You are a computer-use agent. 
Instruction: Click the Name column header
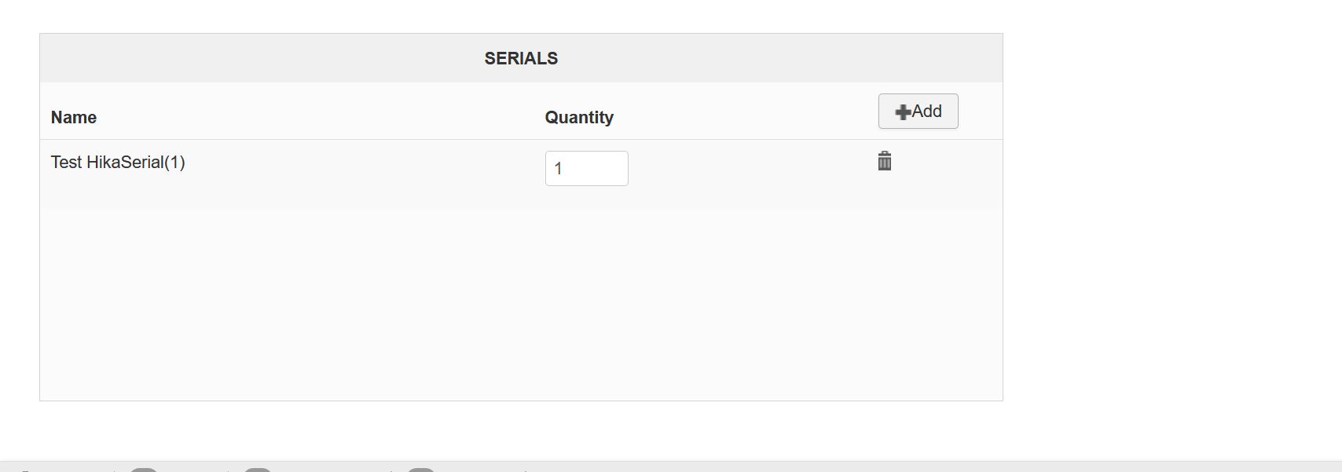tap(74, 118)
